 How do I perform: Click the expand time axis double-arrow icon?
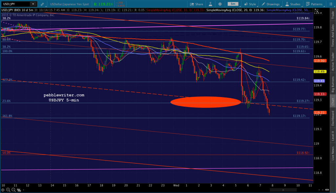(327, 190)
